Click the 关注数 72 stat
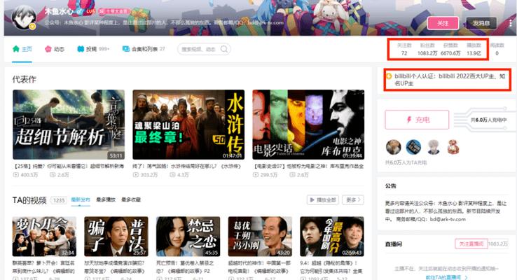Screen dimensions: 517x280 coord(404,49)
